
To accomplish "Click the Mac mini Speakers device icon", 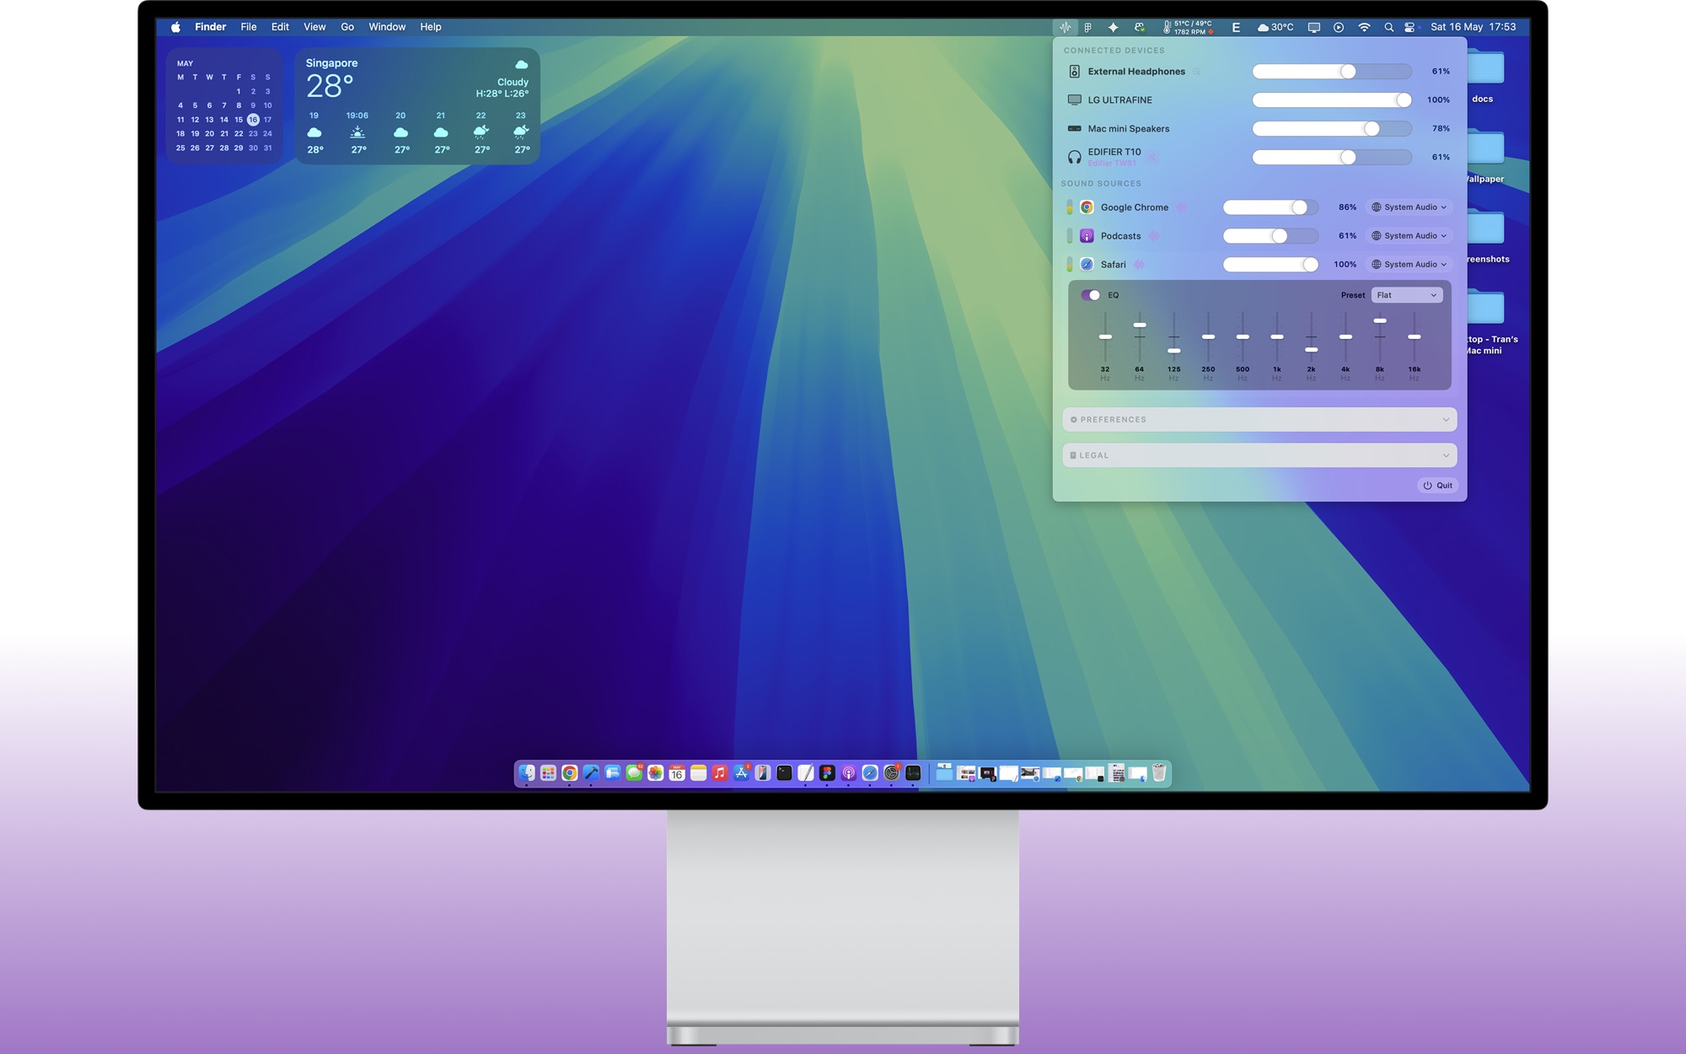I will [x=1074, y=129].
